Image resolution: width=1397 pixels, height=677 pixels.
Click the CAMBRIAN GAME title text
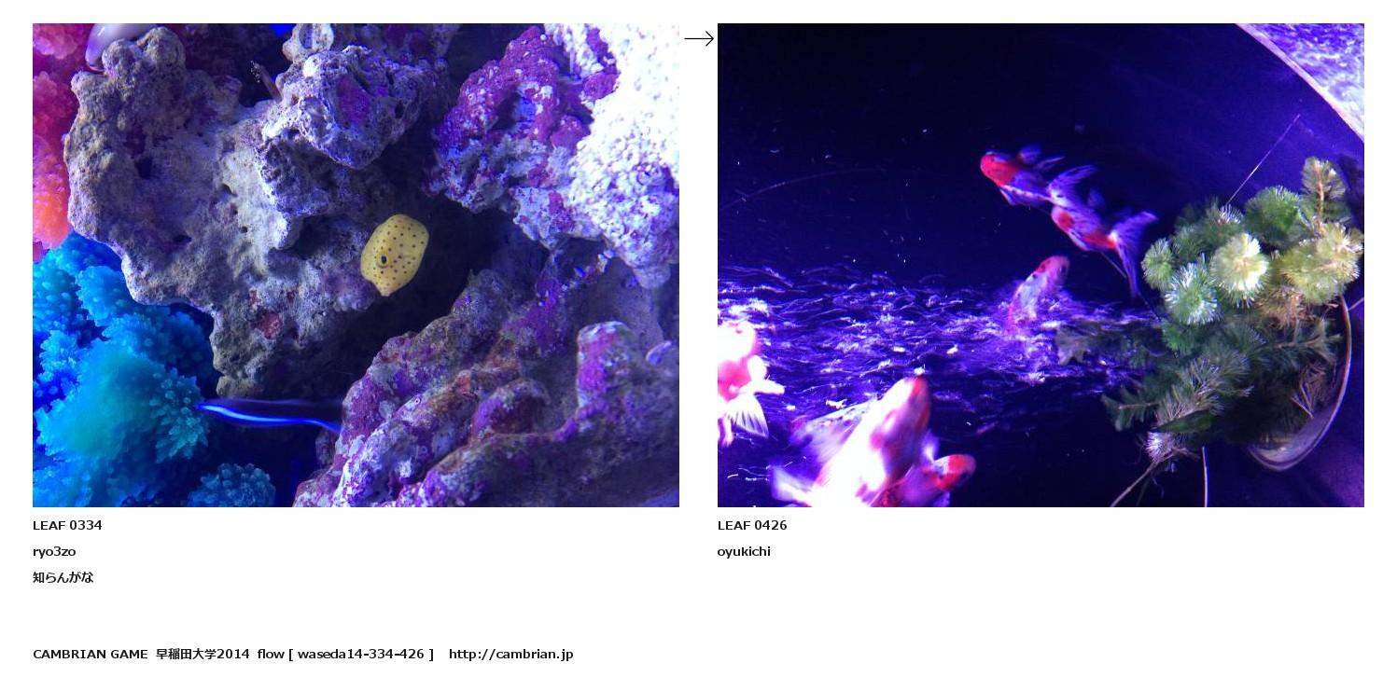[91, 654]
